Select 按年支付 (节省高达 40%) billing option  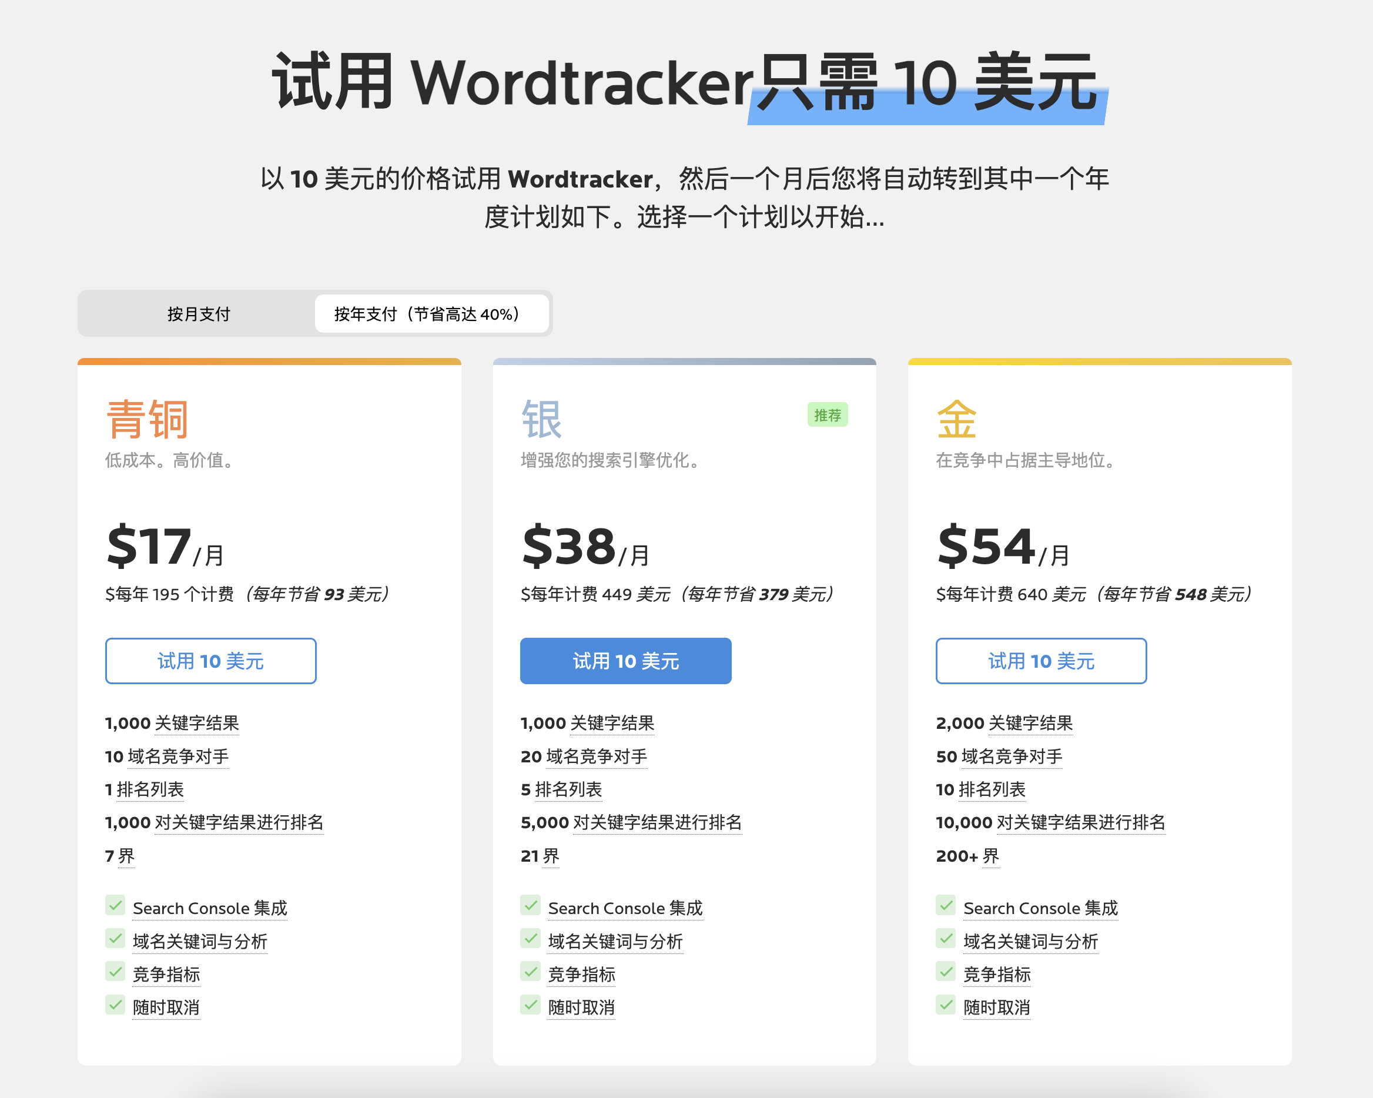point(432,313)
